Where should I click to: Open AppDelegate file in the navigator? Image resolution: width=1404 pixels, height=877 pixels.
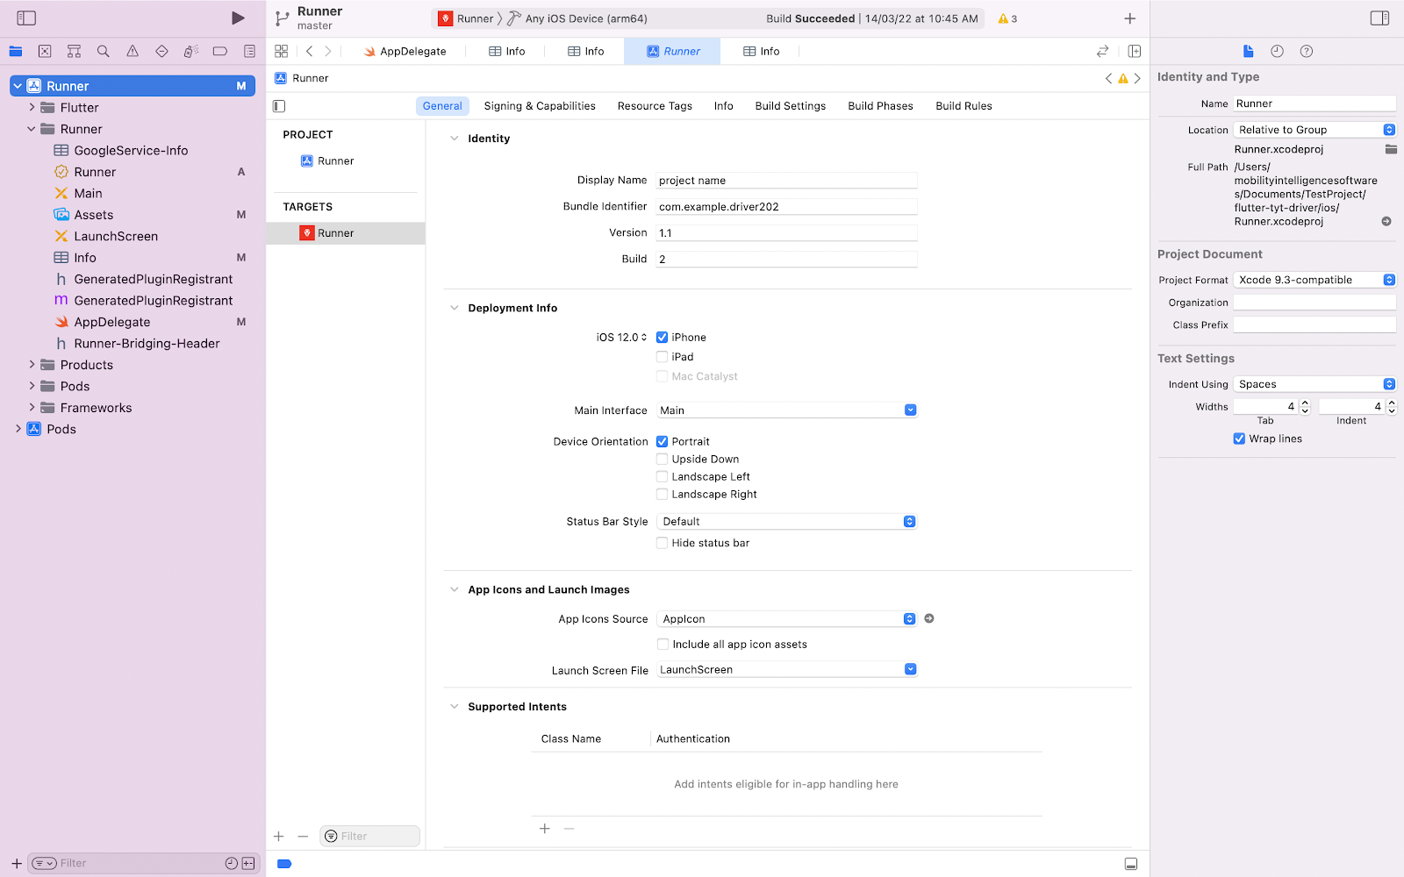[x=112, y=322]
